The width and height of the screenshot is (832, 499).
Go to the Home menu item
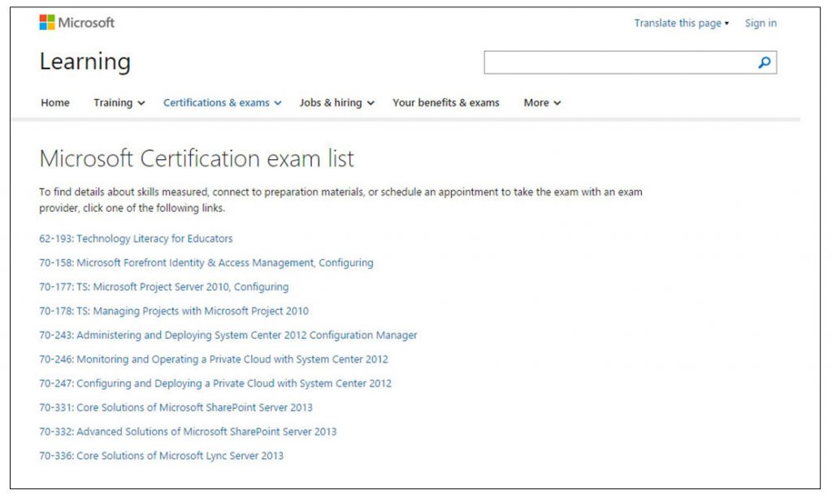(55, 103)
